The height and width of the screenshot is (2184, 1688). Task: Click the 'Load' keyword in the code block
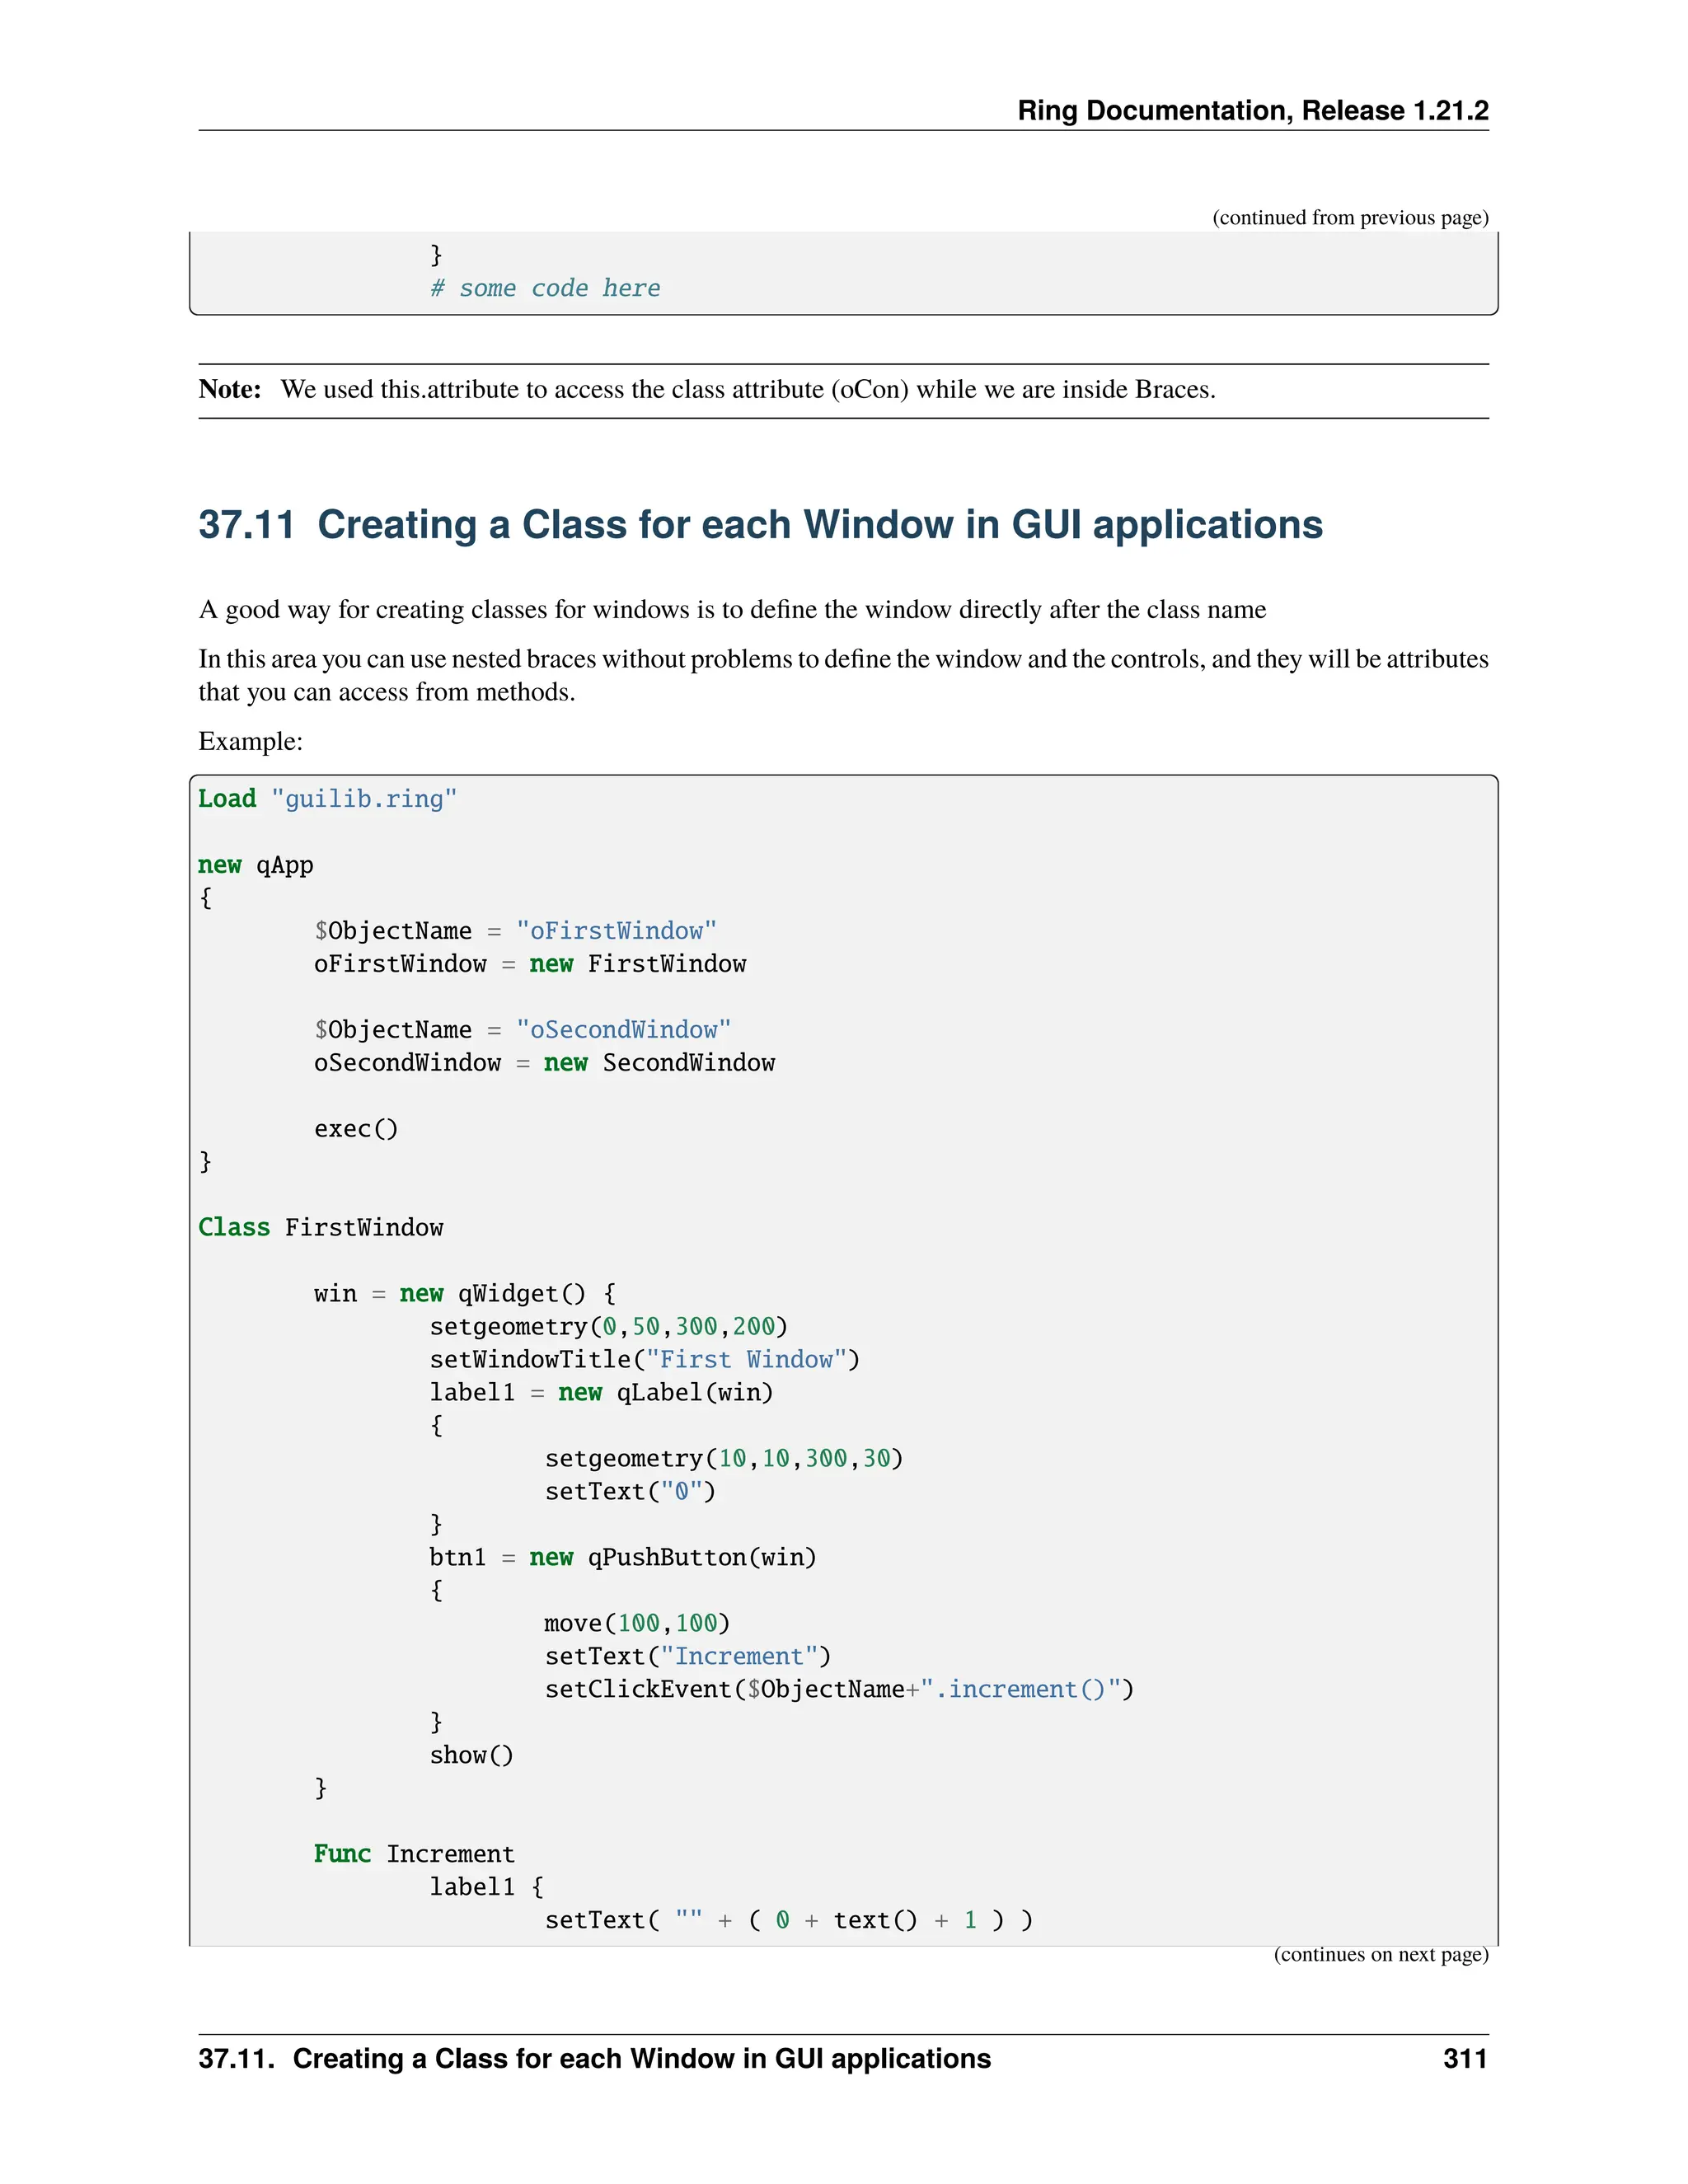coord(227,799)
